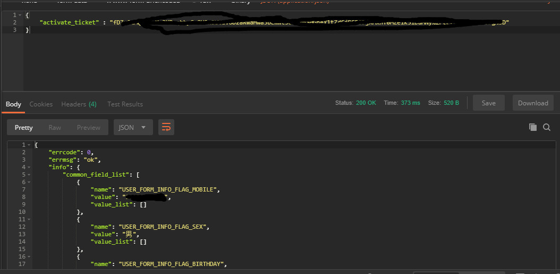Open the Headers (4) tab
The height and width of the screenshot is (274, 560).
pyautogui.click(x=79, y=104)
